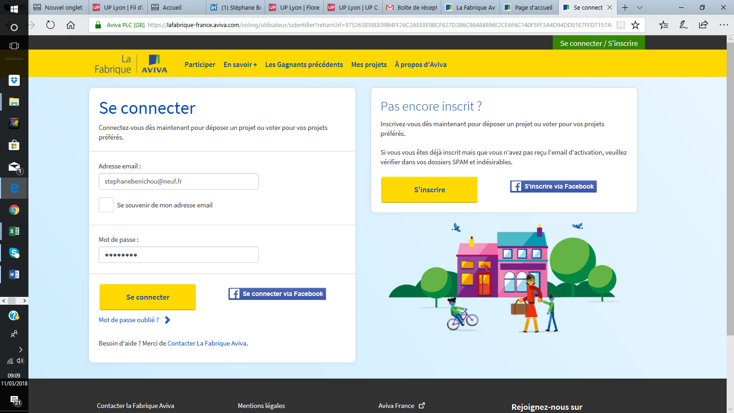
Task: Click the chevron next to Mot de passe oublié
Action: tap(167, 320)
